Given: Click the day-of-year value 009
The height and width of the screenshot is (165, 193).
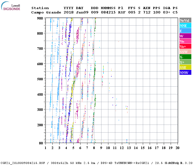Looking at the screenshot, I should click(x=95, y=12).
